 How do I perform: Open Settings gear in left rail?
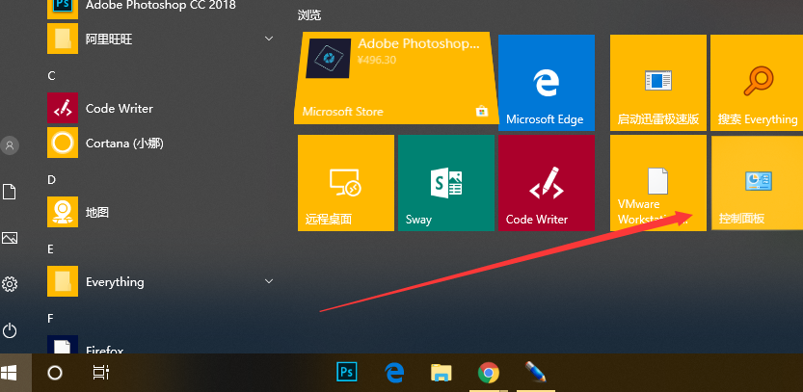coord(10,284)
